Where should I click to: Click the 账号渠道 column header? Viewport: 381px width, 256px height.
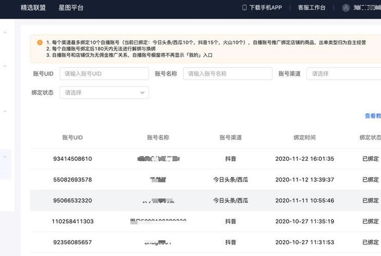tap(231, 138)
